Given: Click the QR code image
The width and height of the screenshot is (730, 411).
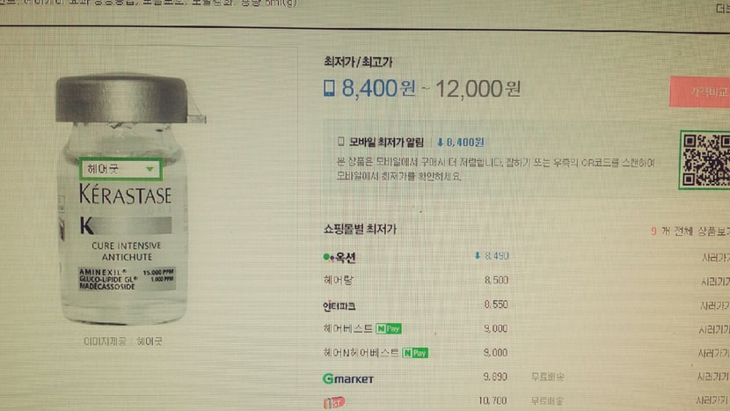Looking at the screenshot, I should tap(704, 160).
